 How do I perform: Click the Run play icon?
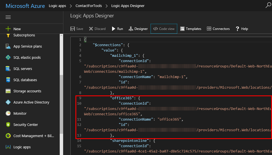[x=114, y=29]
